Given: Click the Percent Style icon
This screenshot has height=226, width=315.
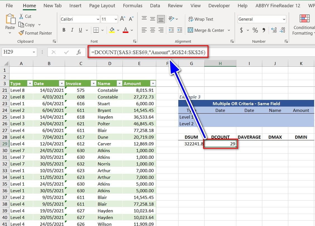Looking at the screenshot, I should (x=255, y=30).
